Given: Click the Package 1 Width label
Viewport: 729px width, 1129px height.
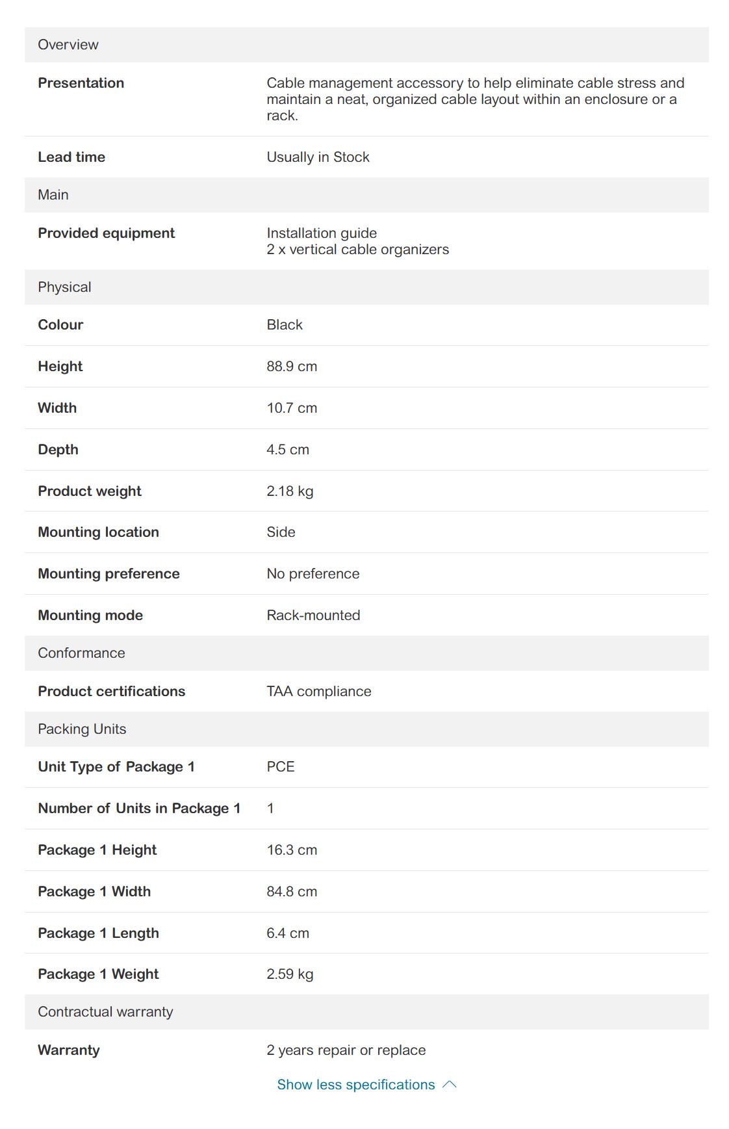Looking at the screenshot, I should tap(94, 892).
